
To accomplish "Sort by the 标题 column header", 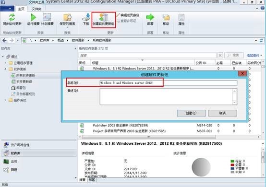I will (x=143, y=63).
